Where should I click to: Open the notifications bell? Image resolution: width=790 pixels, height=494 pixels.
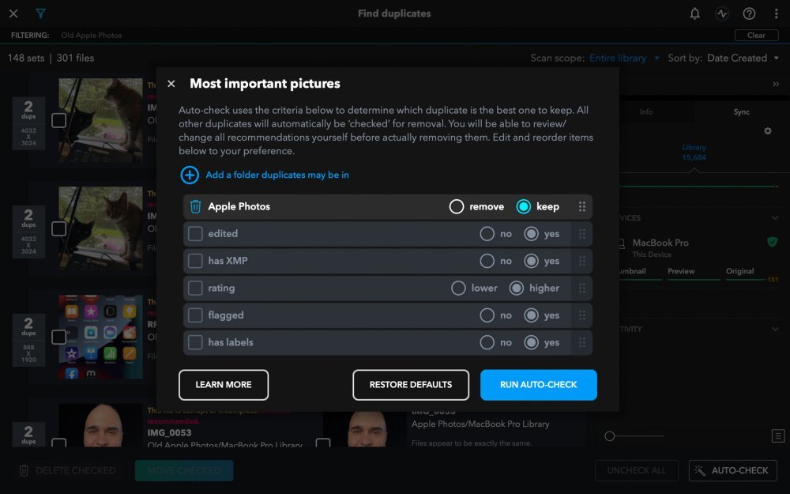click(695, 13)
